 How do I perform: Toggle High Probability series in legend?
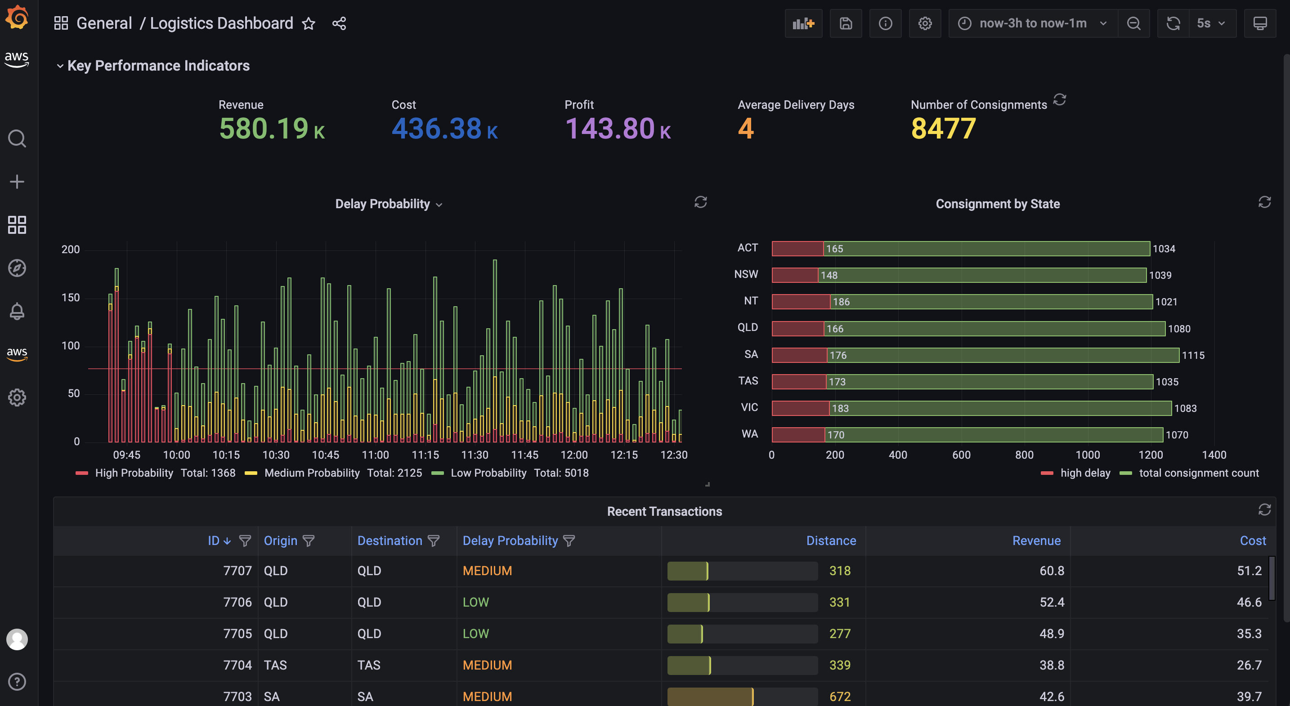(134, 473)
